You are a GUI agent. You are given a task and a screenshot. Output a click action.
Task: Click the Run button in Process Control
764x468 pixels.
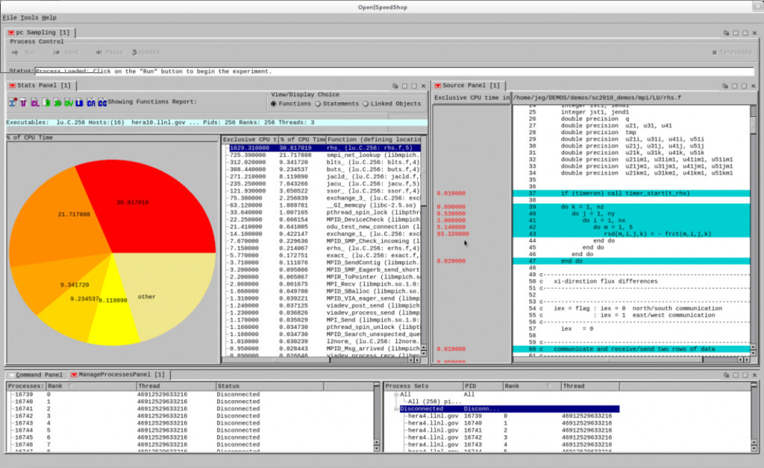point(22,52)
